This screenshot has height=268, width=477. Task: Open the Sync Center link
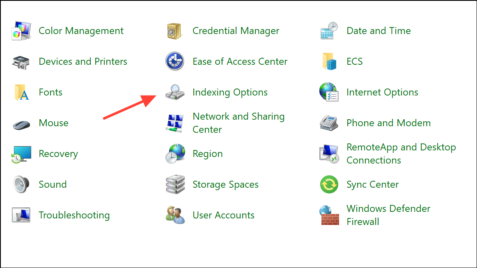(372, 184)
